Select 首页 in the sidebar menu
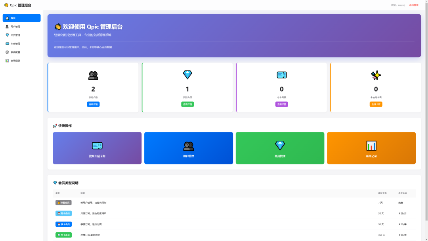Viewport: 428px width, 241px height. (21, 18)
